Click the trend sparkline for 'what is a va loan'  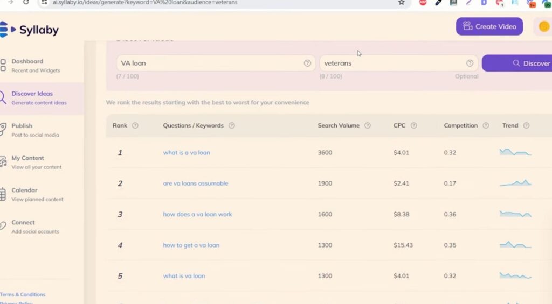coord(515,152)
